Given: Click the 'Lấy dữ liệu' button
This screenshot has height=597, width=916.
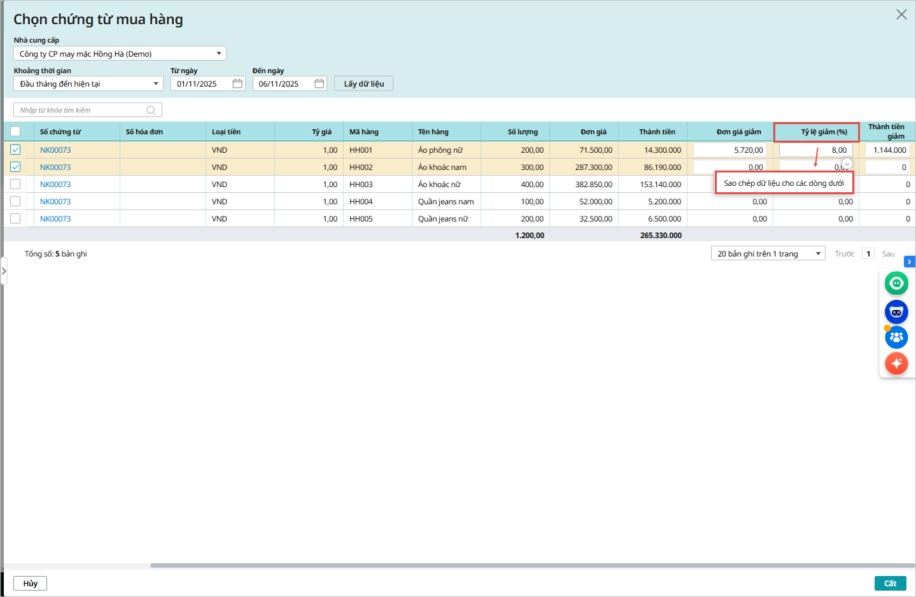Looking at the screenshot, I should (363, 83).
